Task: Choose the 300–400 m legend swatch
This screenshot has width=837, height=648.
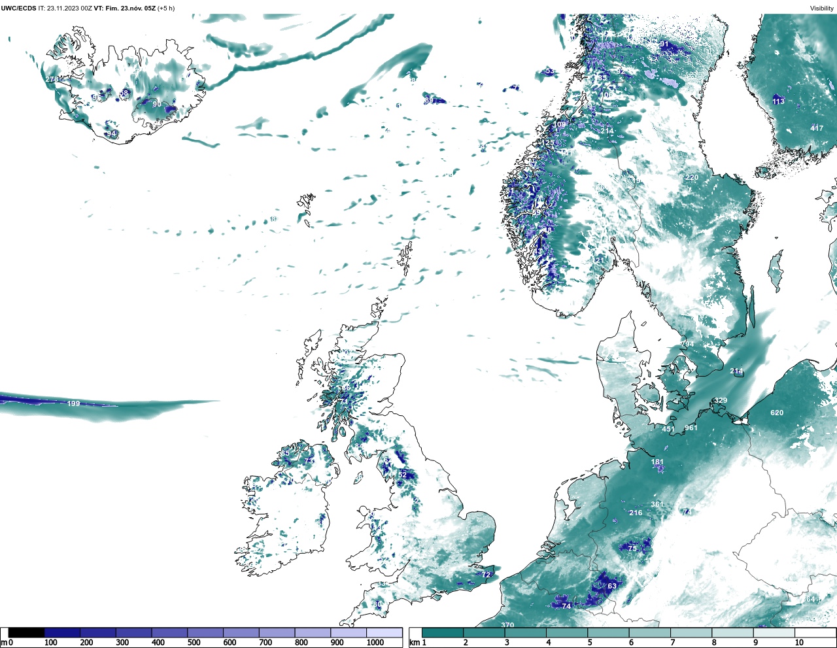Action: (x=134, y=632)
